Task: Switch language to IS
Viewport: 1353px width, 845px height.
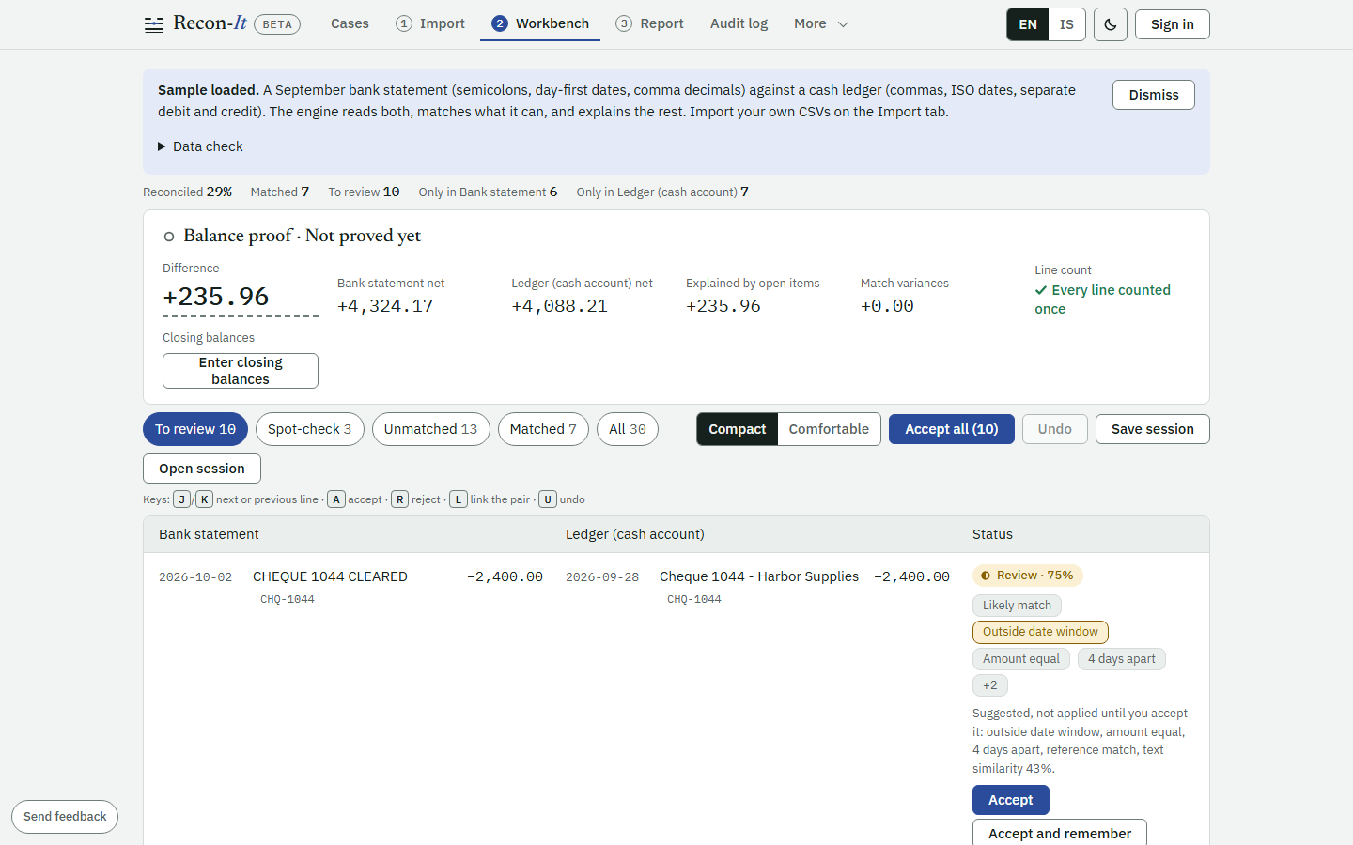Action: [x=1066, y=24]
